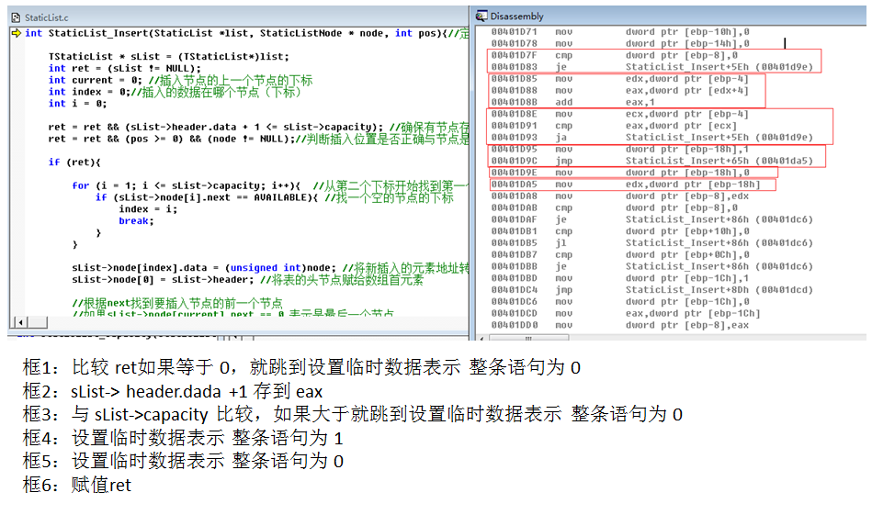The height and width of the screenshot is (515, 872).
Task: Click the line 'if (ret){'
Action: tap(74, 162)
